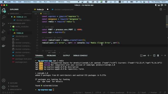The width and height of the screenshot is (168, 94).
Task: Open .dockerignore file in explorer
Action: (22, 36)
